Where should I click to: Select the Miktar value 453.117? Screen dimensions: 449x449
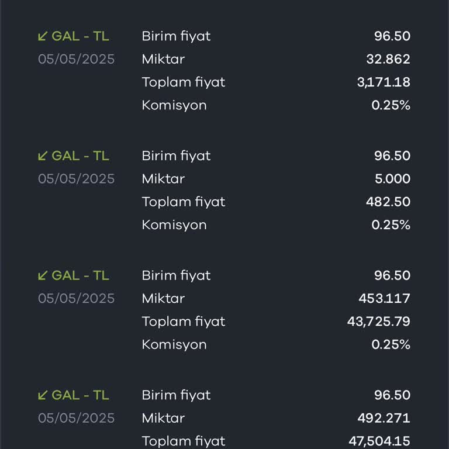(x=384, y=298)
